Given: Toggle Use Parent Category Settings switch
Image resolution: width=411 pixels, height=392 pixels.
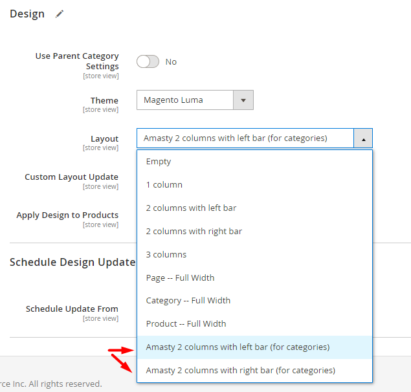Looking at the screenshot, I should tap(148, 61).
